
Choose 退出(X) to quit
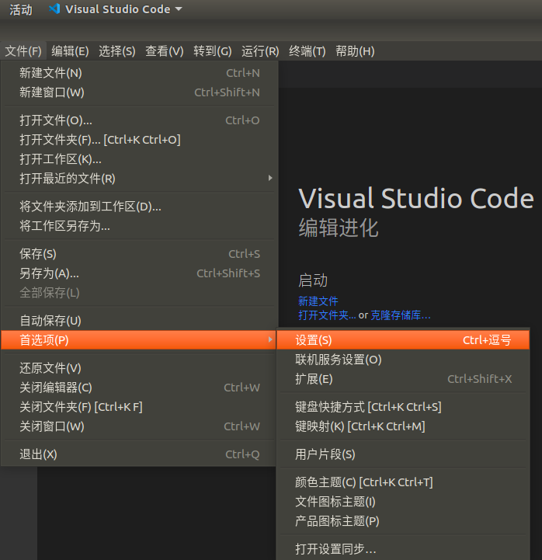coord(140,454)
